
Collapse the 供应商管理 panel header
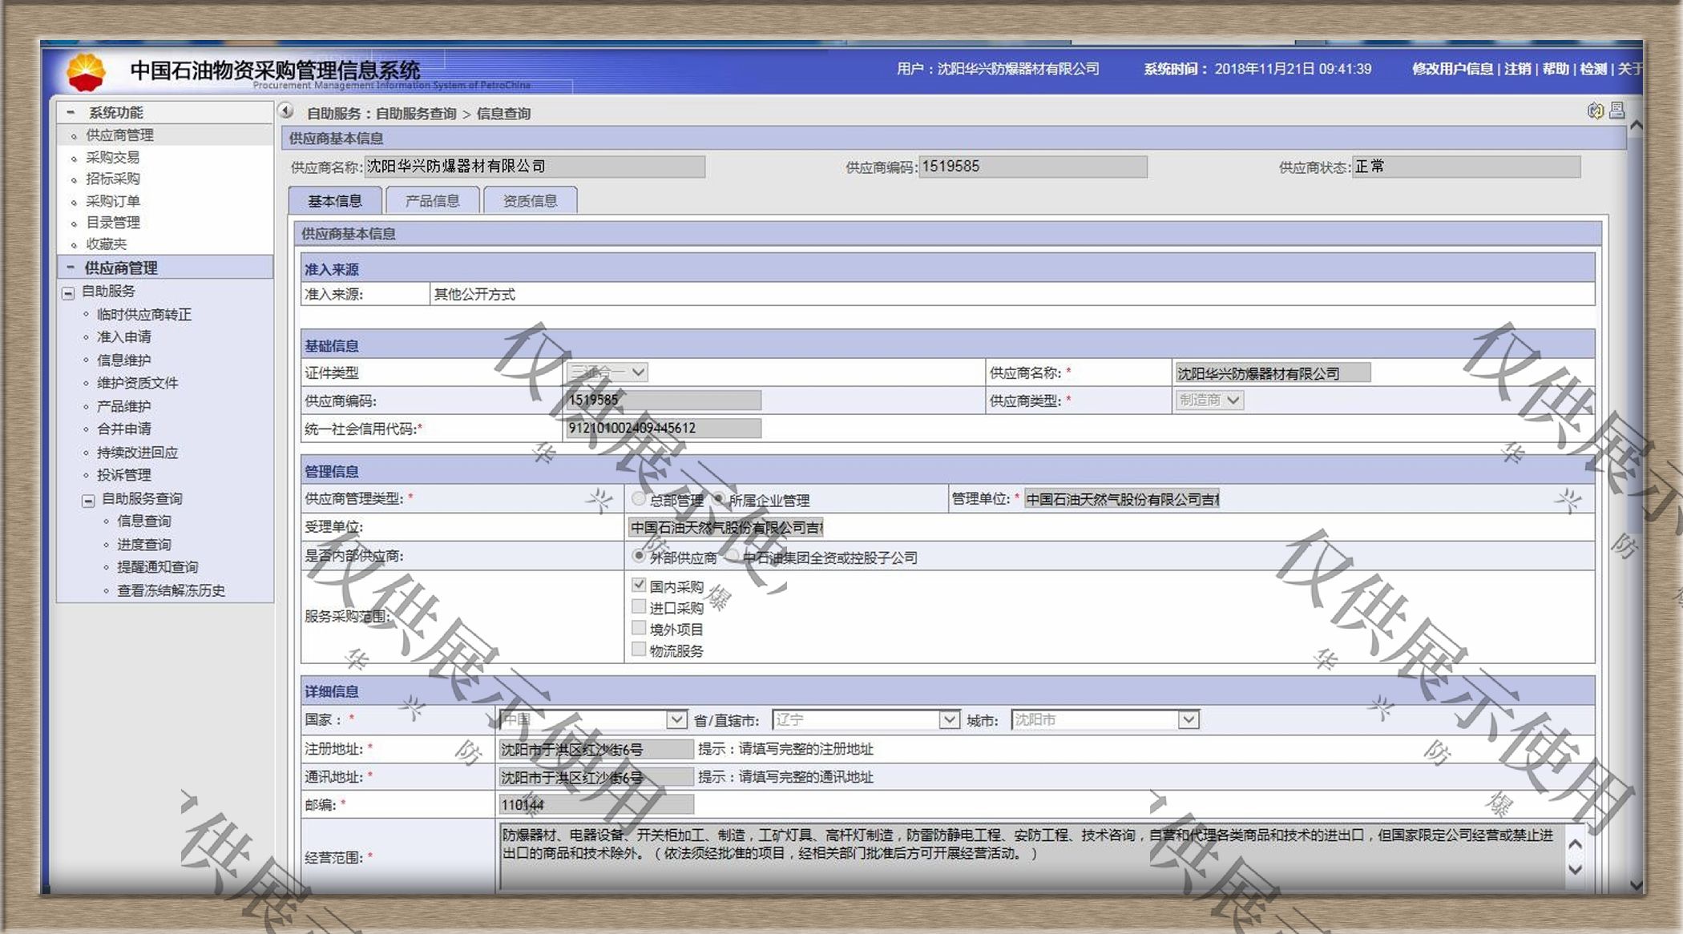click(71, 267)
